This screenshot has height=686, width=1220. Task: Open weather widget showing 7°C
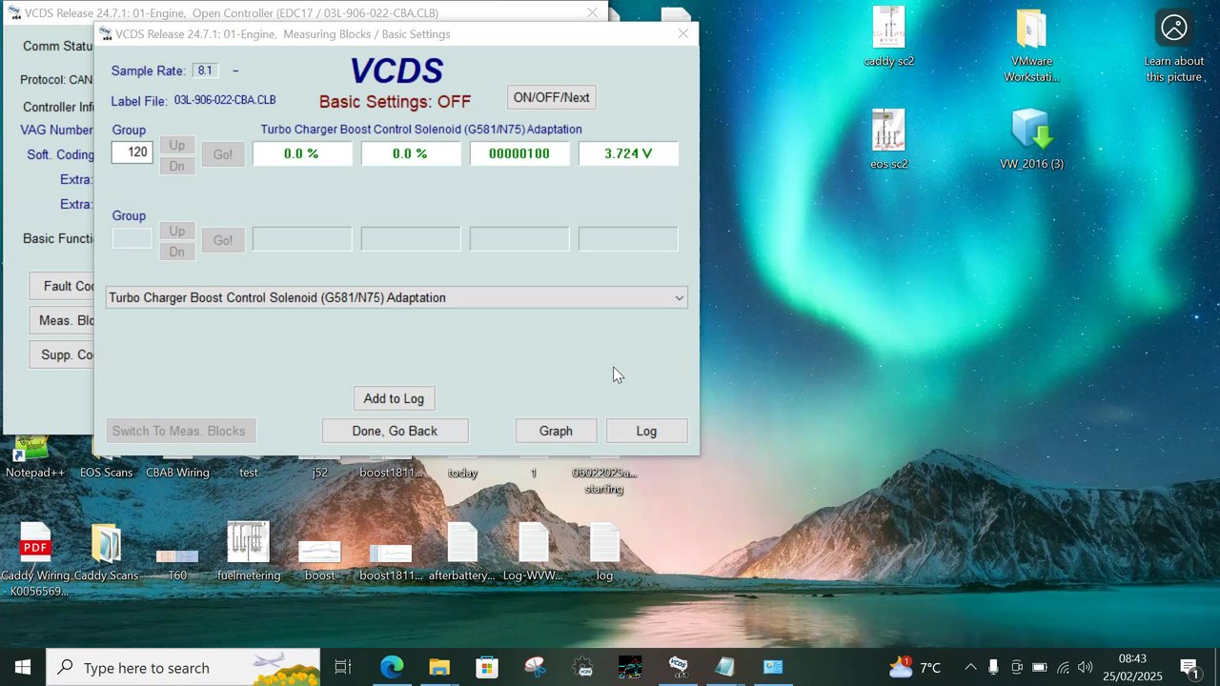[x=915, y=667]
